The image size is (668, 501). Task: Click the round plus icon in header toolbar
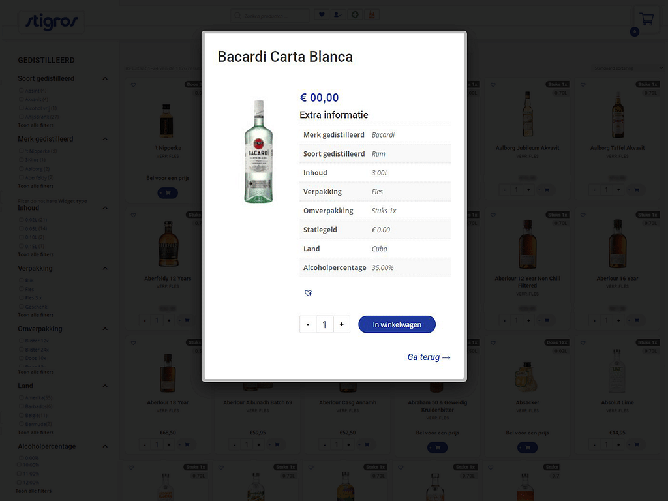[356, 15]
